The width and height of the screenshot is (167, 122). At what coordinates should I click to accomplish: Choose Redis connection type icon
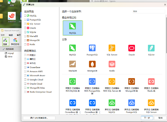click(x=112, y=64)
